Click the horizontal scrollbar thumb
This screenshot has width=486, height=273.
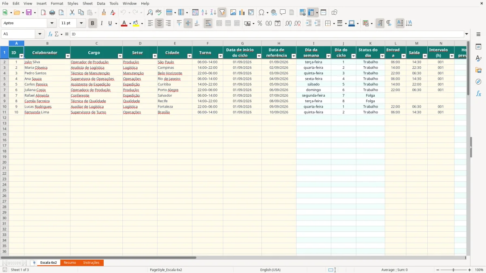click(x=98, y=258)
